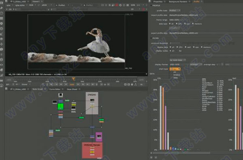Choose 'timeline' from chart type list
This screenshot has height=160, width=243.
(177, 75)
